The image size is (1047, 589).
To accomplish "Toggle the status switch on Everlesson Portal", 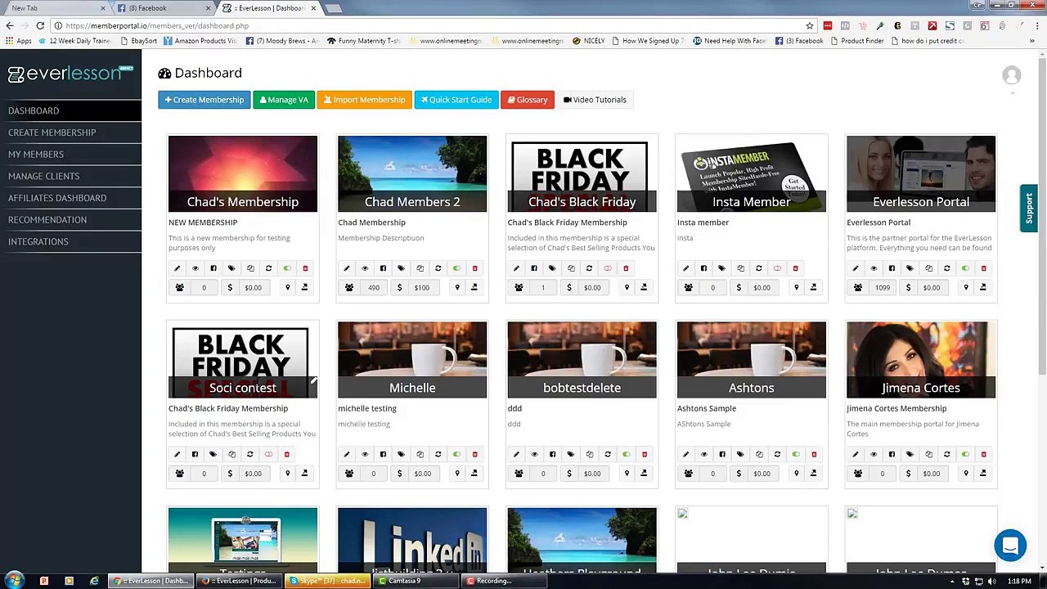I will coord(965,268).
